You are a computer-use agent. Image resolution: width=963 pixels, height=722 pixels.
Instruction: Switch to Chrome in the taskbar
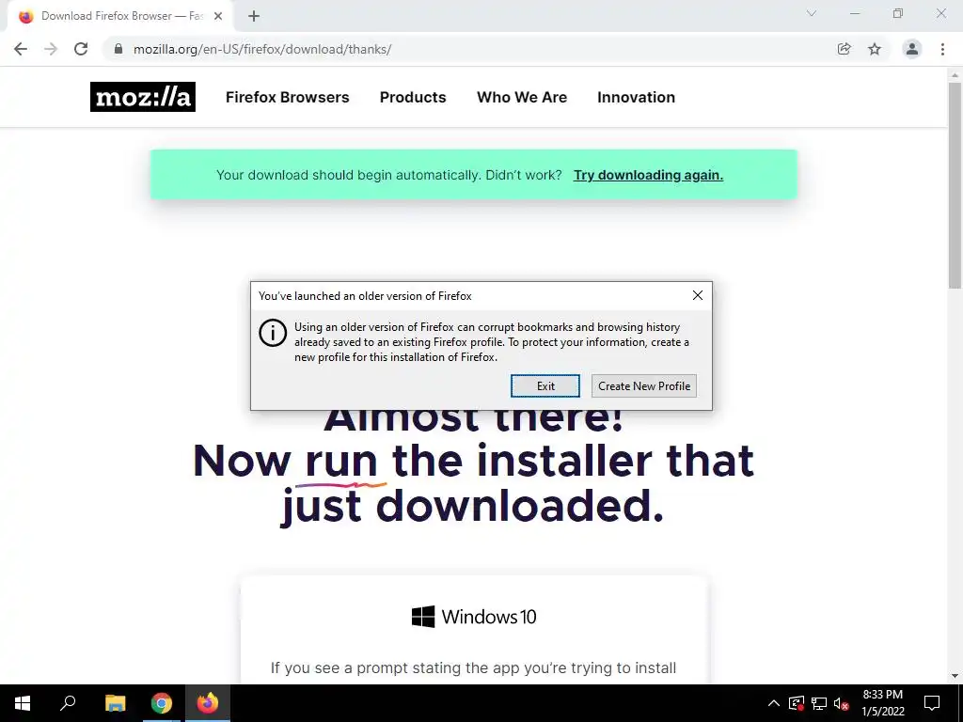(162, 703)
